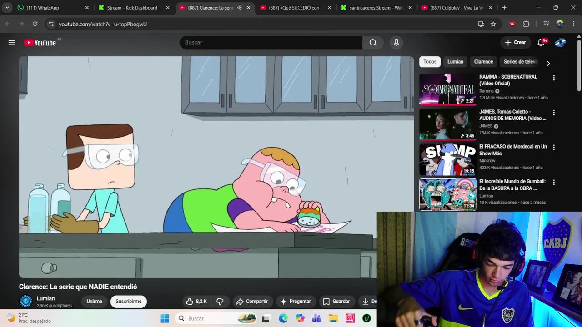Mute the audio-playing Clarence tab speaker icon

239,8
